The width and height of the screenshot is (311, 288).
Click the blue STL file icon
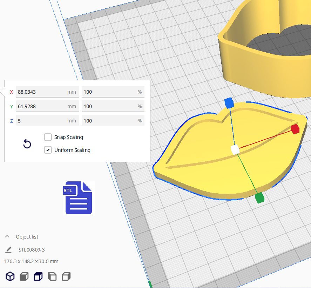click(x=77, y=198)
